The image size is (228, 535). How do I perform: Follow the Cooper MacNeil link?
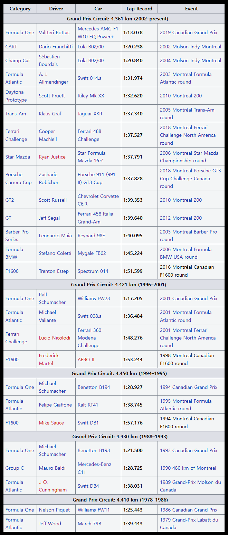[48, 135]
